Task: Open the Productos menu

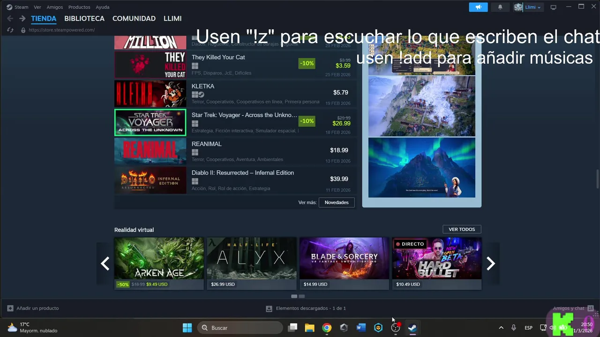Action: [x=79, y=7]
